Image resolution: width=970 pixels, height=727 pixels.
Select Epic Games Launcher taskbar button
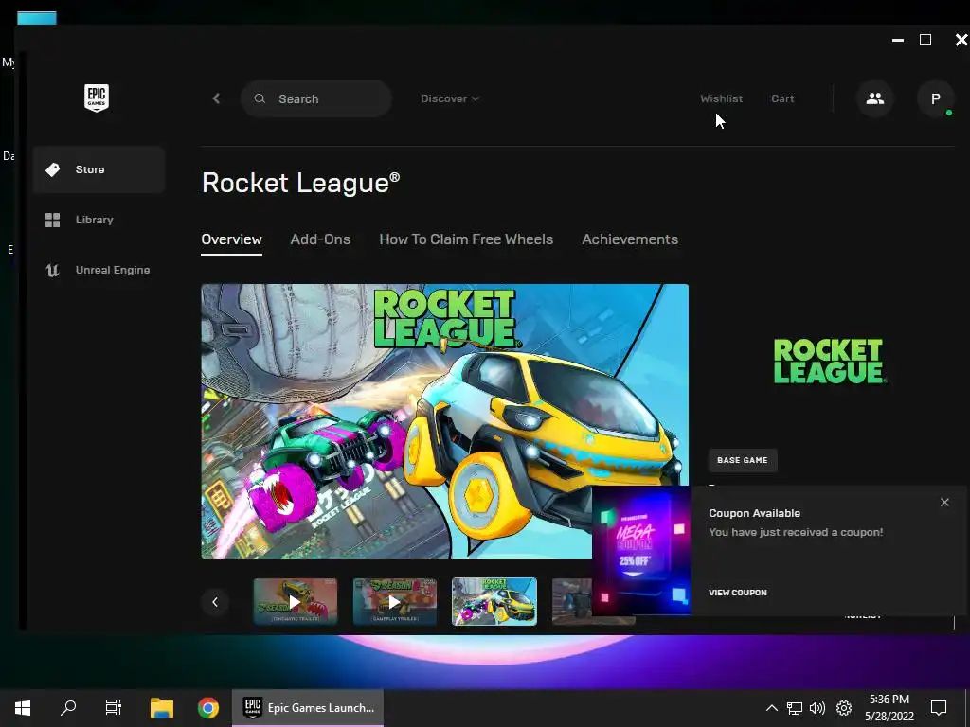click(308, 708)
